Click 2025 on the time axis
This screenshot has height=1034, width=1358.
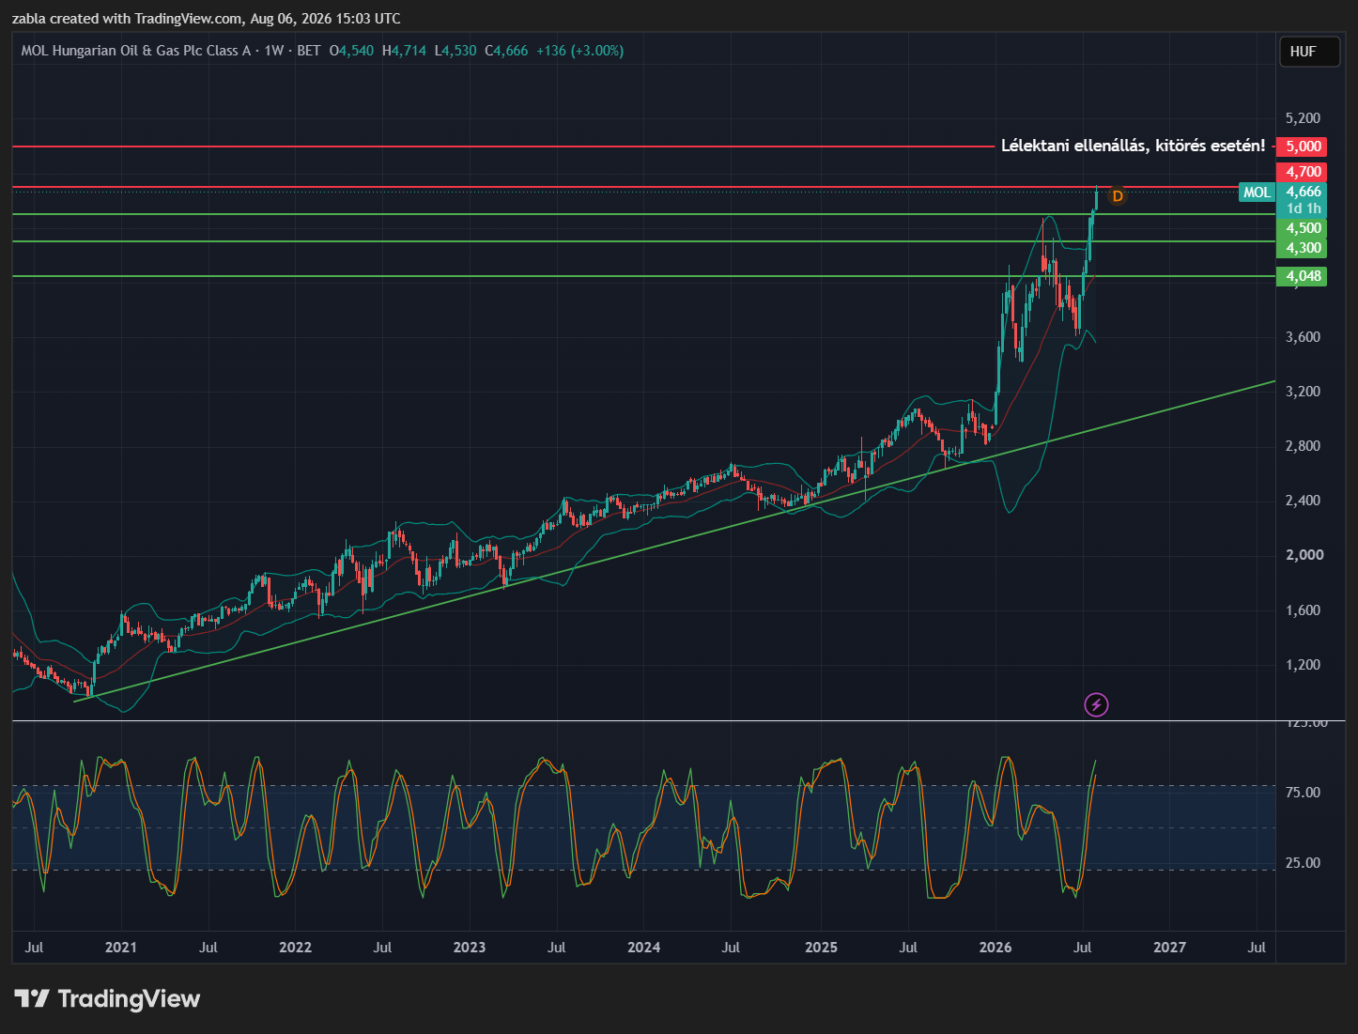[x=821, y=948]
